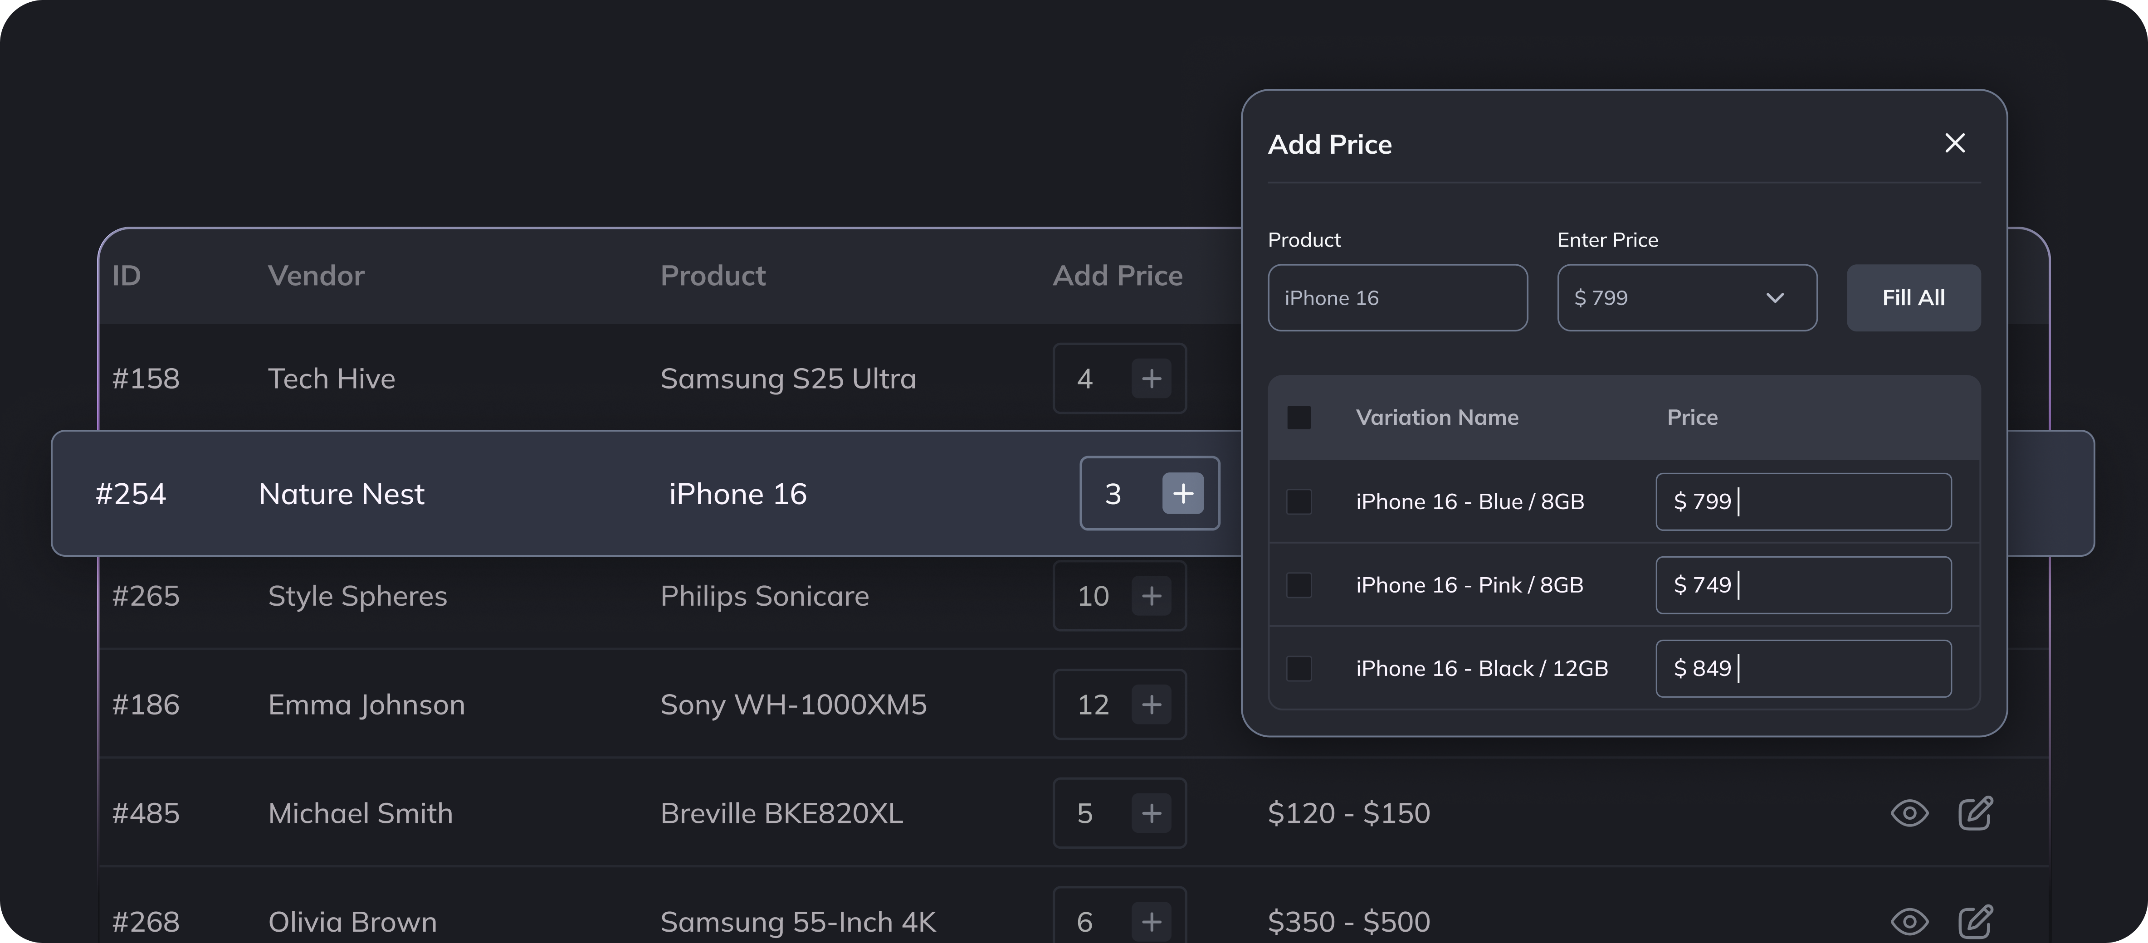Select all variations with header checkbox
The image size is (2148, 943).
pos(1299,417)
